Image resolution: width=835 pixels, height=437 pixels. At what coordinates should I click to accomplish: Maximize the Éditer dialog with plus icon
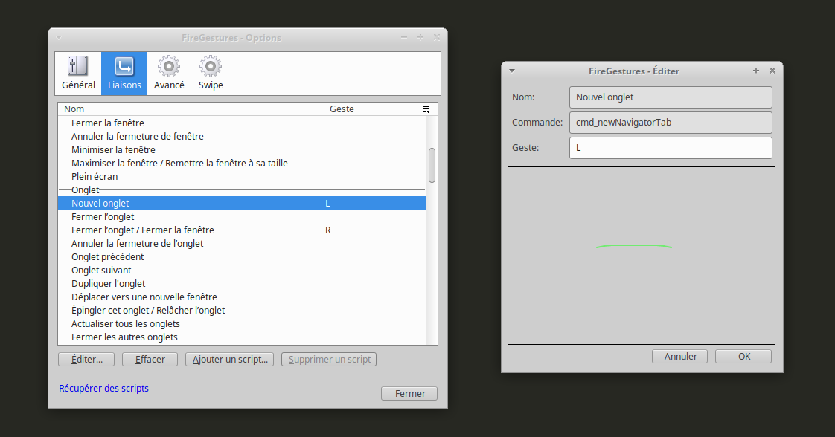(755, 70)
